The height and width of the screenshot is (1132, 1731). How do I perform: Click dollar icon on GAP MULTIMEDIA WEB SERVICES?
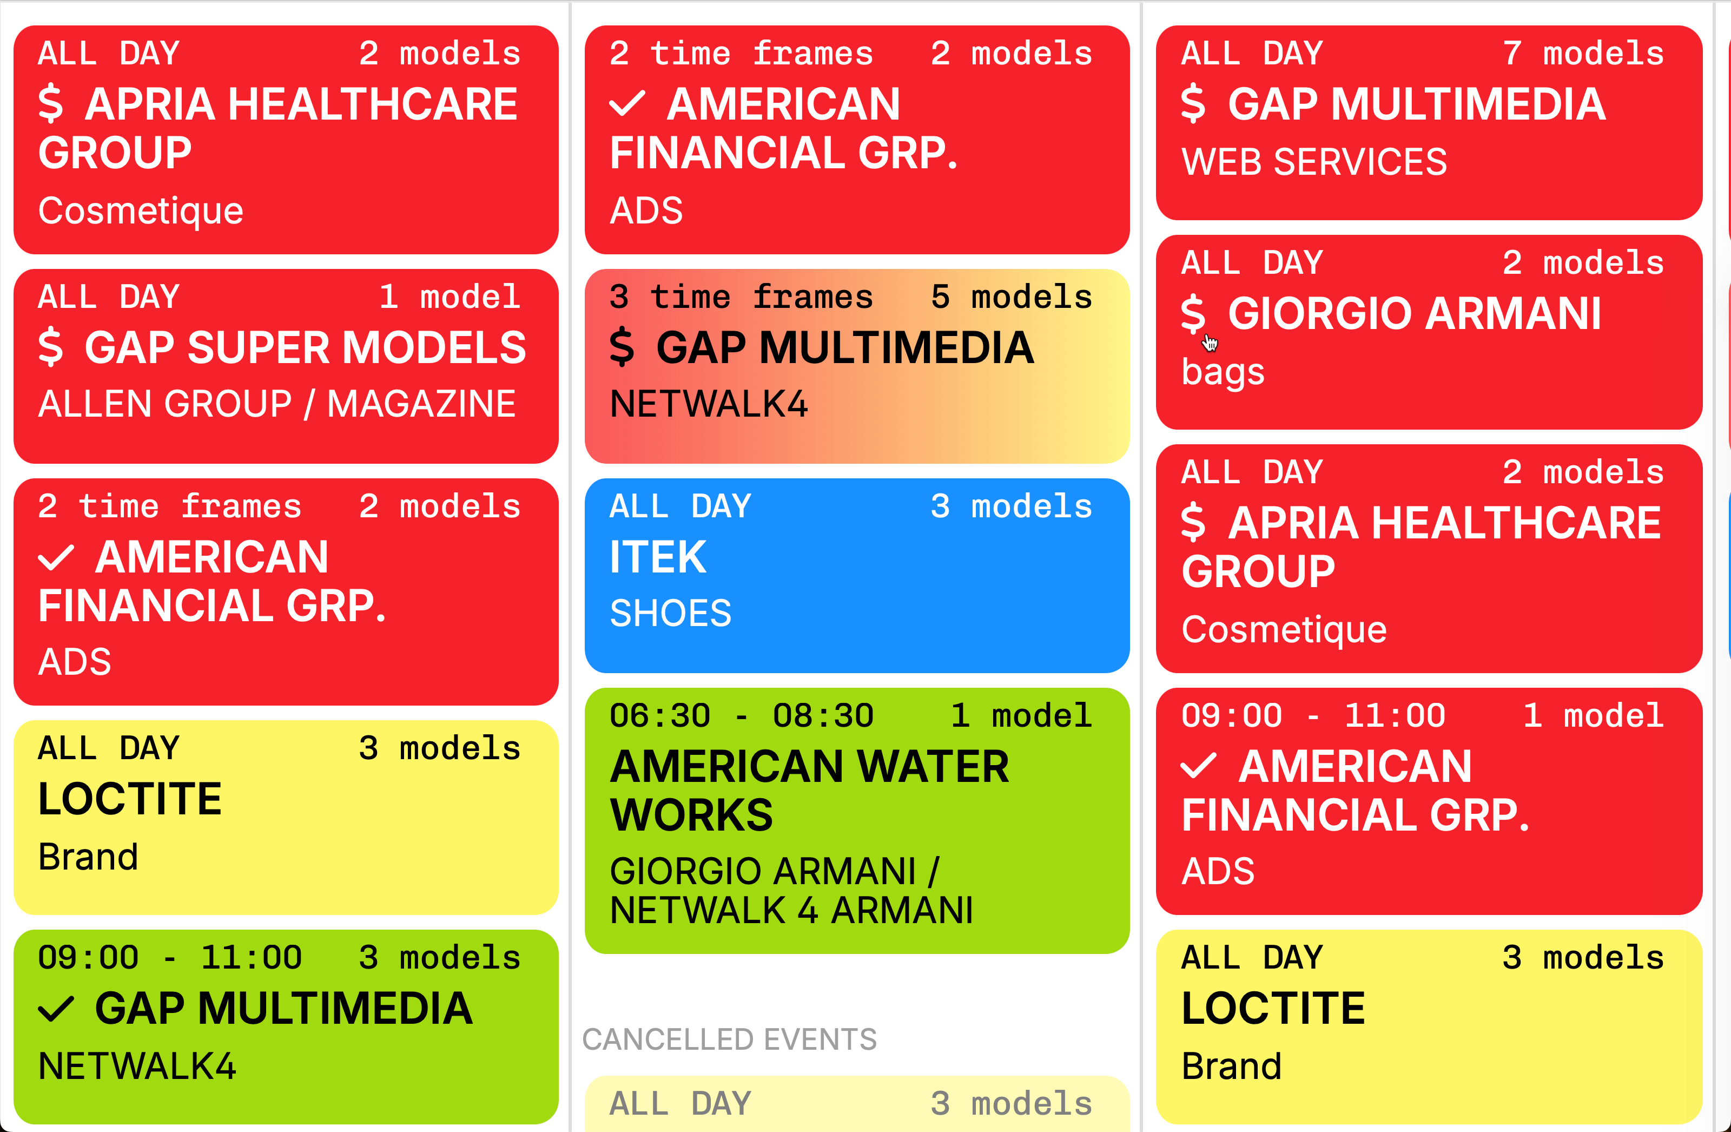(x=1193, y=103)
